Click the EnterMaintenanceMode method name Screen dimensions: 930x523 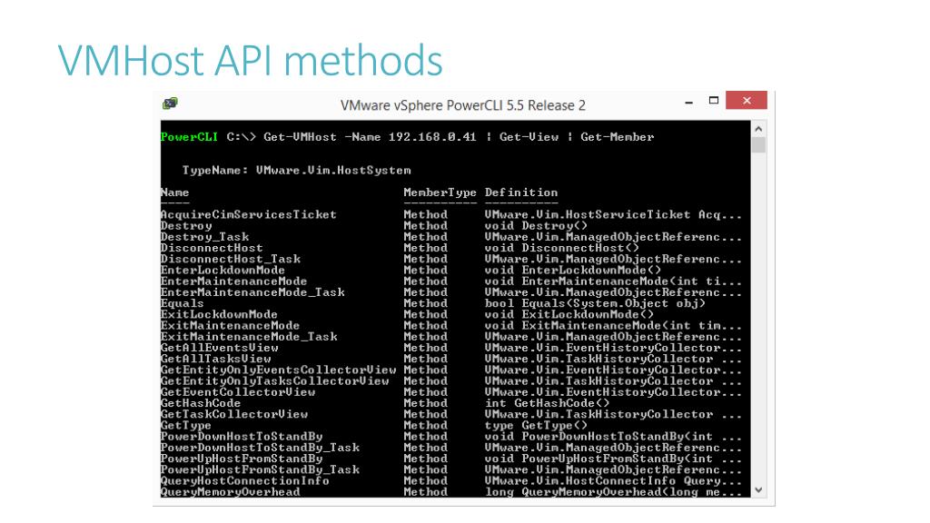coord(233,281)
